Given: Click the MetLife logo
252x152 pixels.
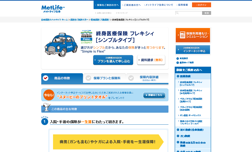Looking at the screenshot, I should (x=53, y=9).
